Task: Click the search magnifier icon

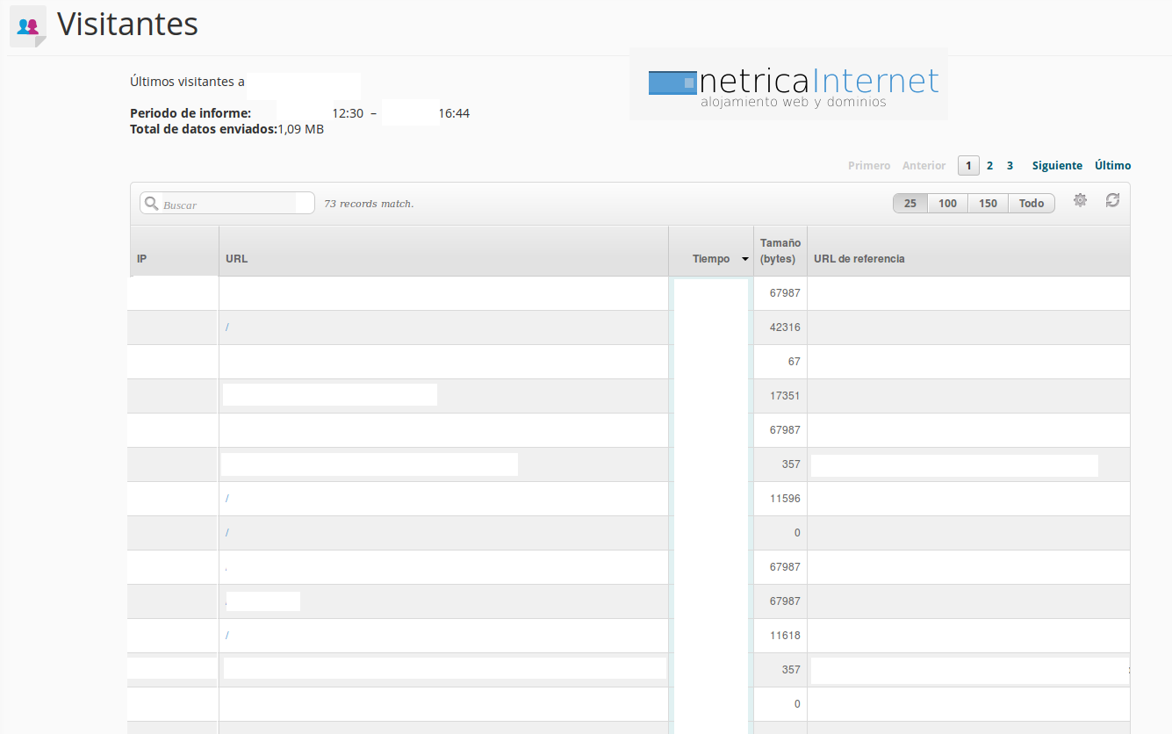Action: tap(151, 204)
